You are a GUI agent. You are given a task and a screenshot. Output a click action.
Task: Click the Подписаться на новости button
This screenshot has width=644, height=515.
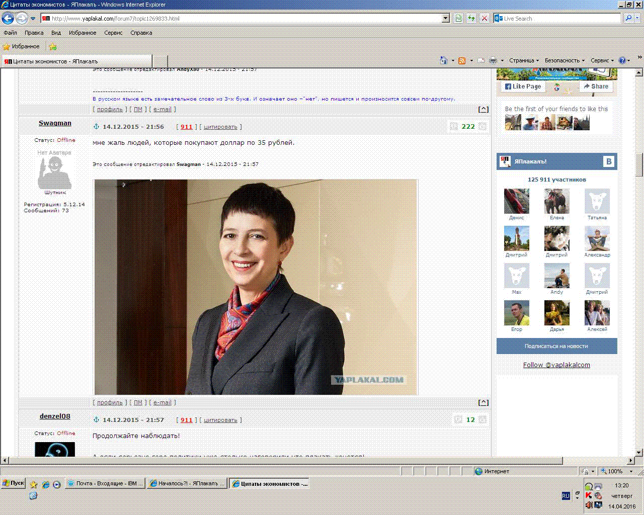pos(556,346)
